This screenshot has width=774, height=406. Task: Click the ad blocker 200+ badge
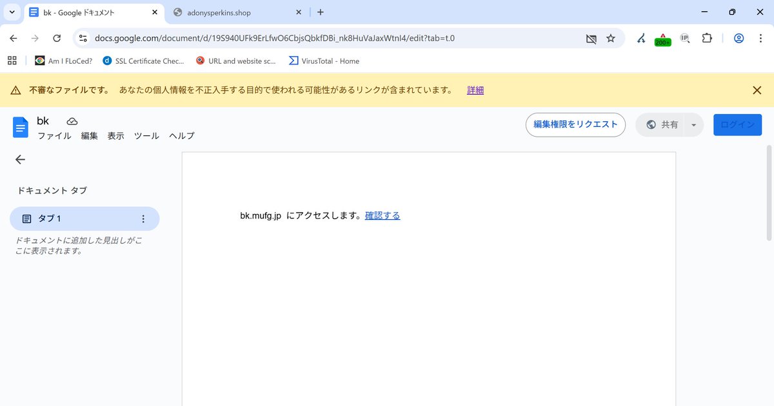[662, 38]
